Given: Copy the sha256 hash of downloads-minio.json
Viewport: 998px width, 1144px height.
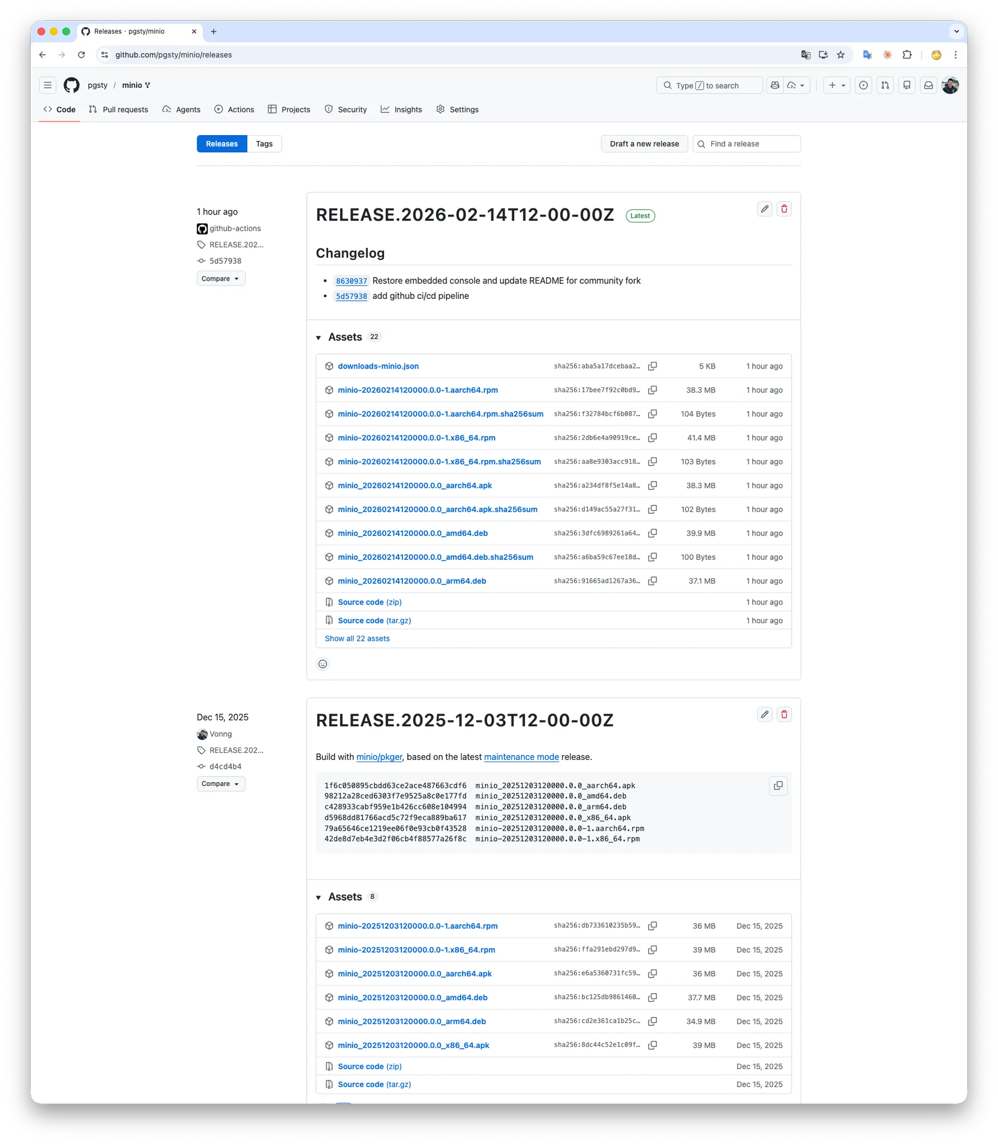Looking at the screenshot, I should [652, 366].
